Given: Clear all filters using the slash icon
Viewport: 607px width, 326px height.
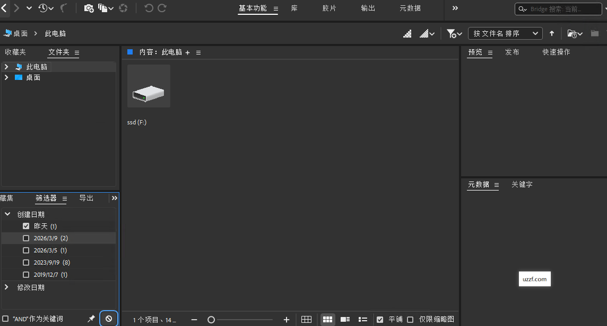Looking at the screenshot, I should (108, 318).
